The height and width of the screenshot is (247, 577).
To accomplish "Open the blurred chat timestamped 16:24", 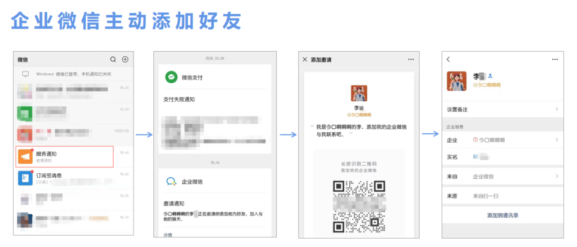I will coord(73,92).
